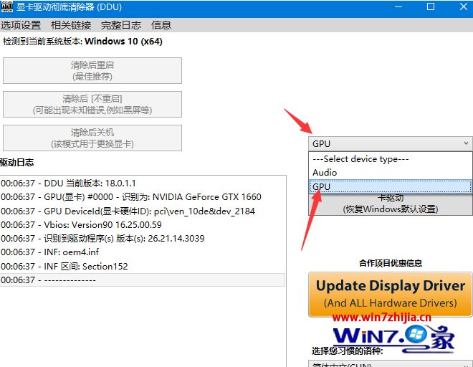
Task: Minimize the DDU window
Action: tap(398, 6)
